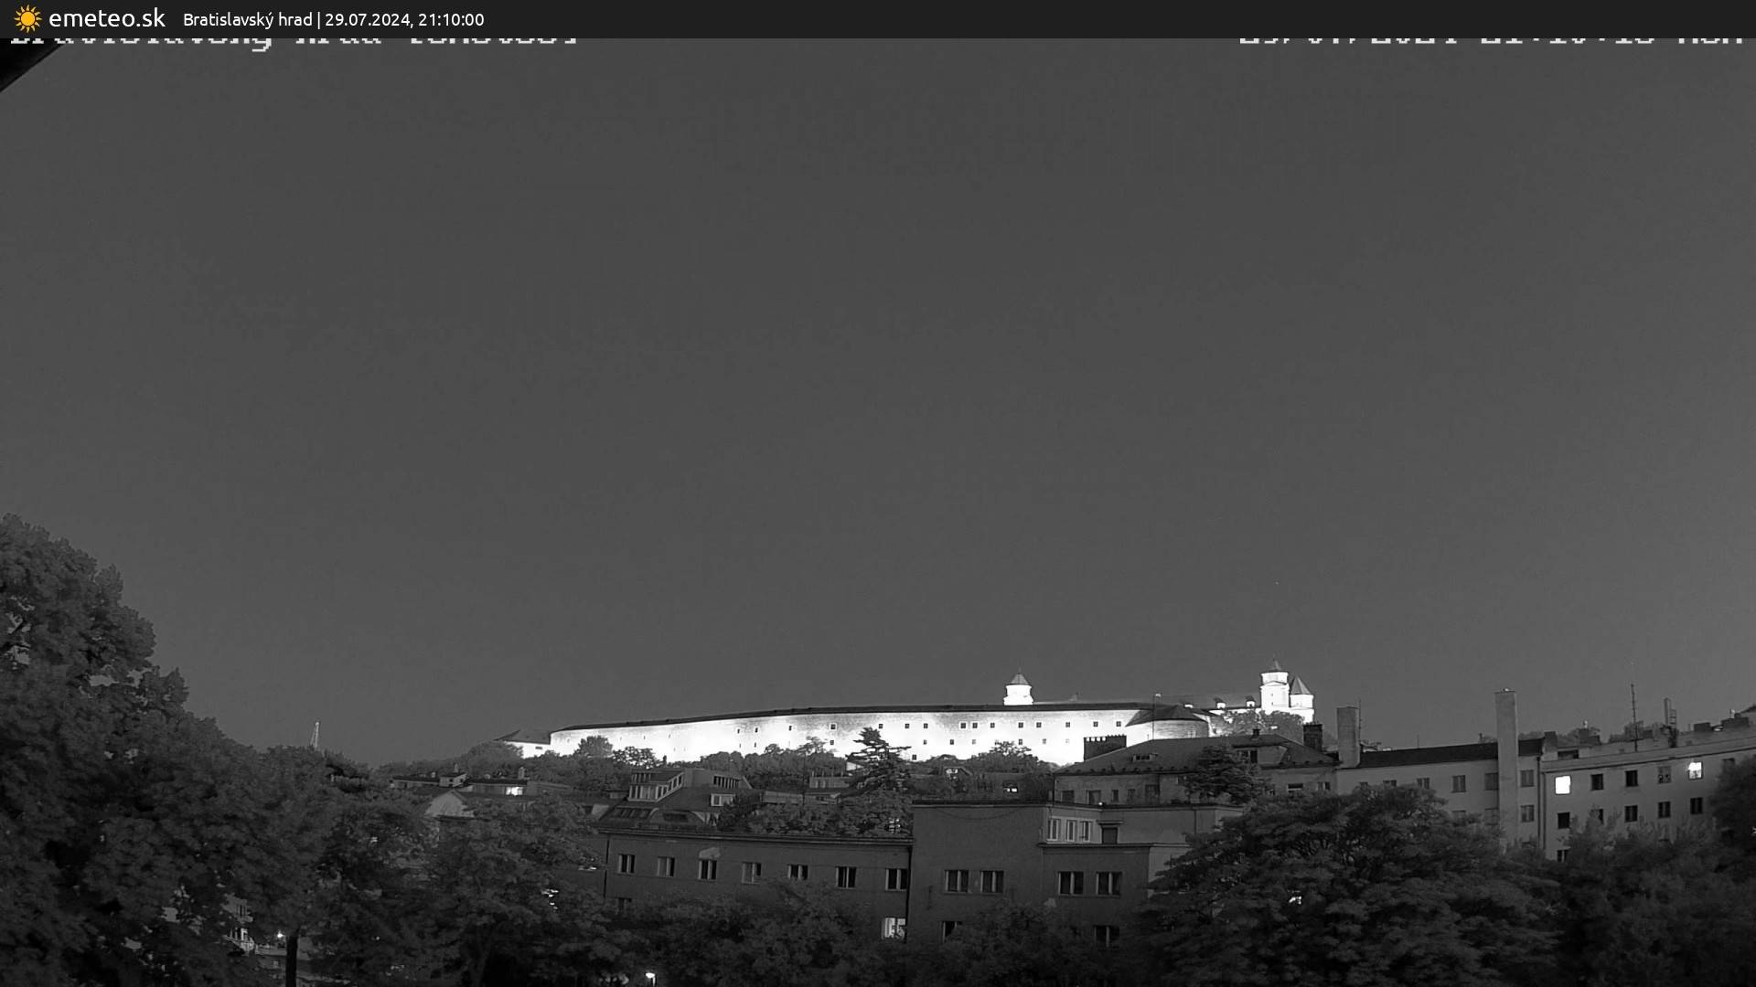
Task: Click the Bratislavský hrad timestamp title
Action: point(333,19)
